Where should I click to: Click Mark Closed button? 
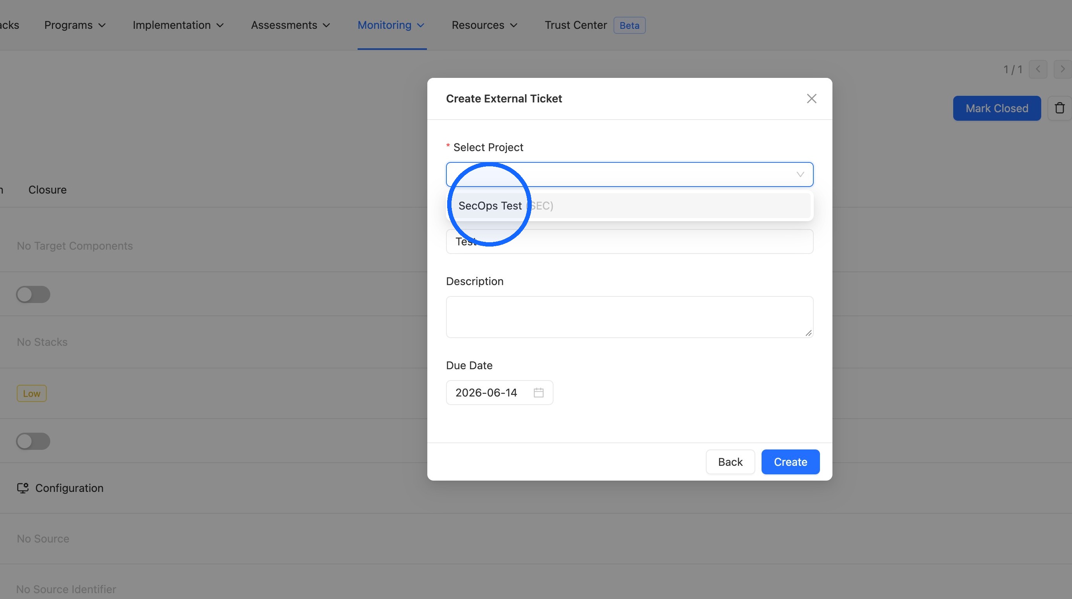[997, 108]
